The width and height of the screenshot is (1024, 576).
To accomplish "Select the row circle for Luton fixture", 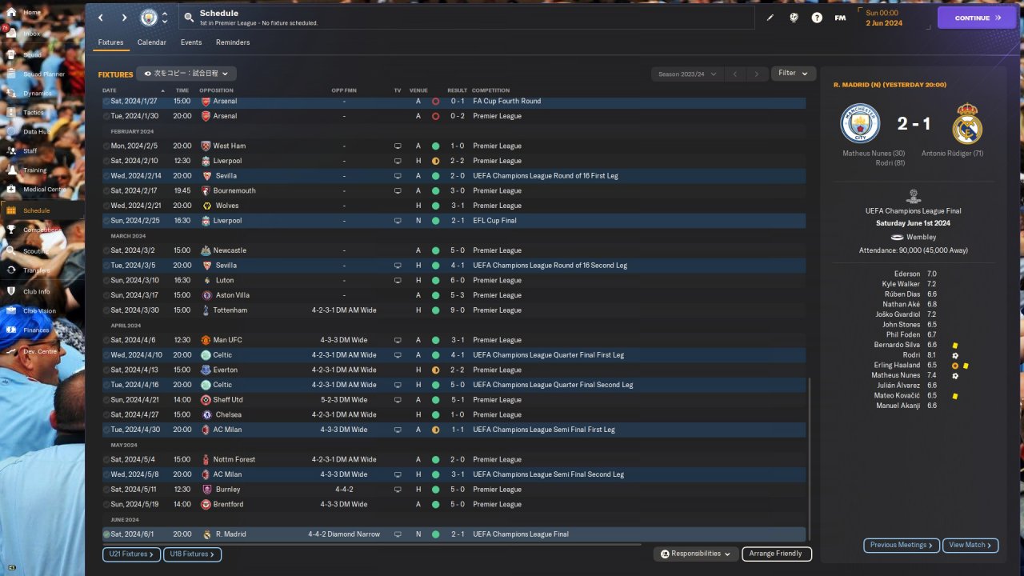I will 106,281.
